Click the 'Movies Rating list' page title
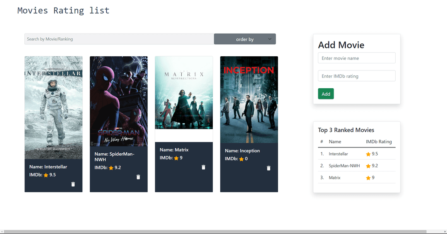This screenshot has width=447, height=234. 63,10
